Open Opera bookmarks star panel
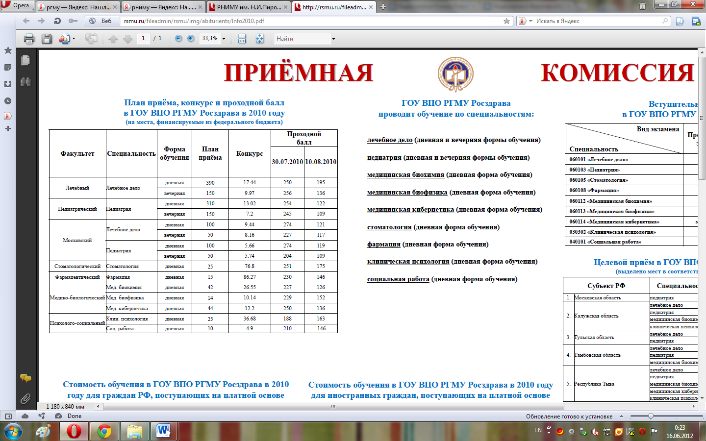 (x=8, y=50)
